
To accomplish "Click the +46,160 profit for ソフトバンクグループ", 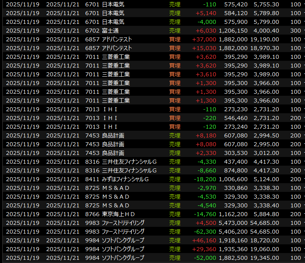I will [204, 240].
